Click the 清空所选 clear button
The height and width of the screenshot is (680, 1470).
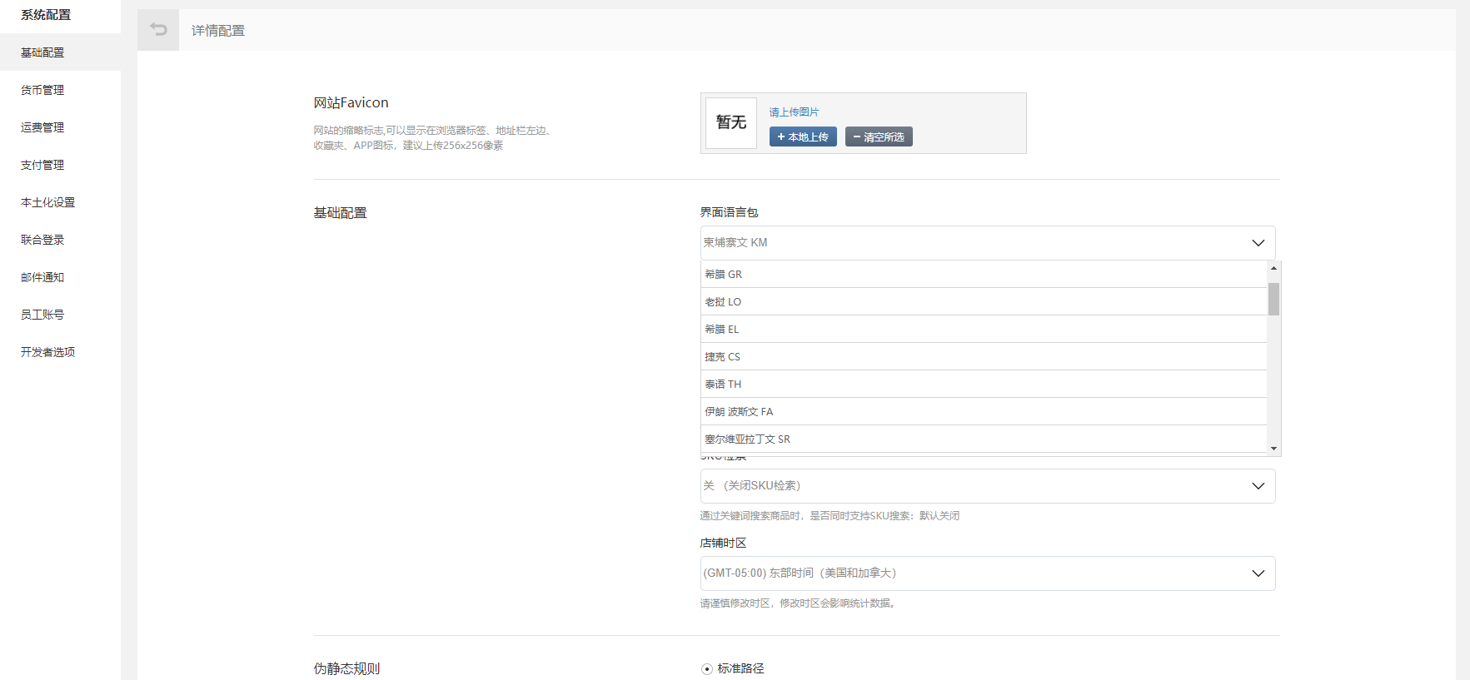[879, 136]
